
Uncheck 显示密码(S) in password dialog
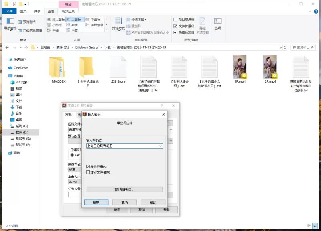pos(88,167)
